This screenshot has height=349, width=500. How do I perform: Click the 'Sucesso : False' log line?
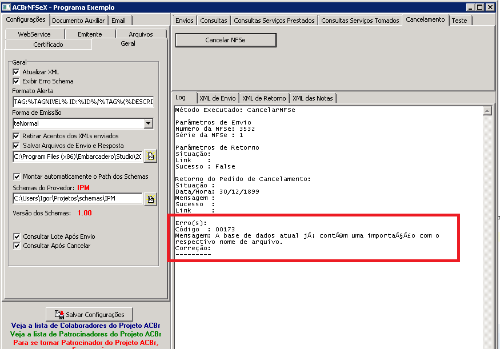[x=205, y=166]
